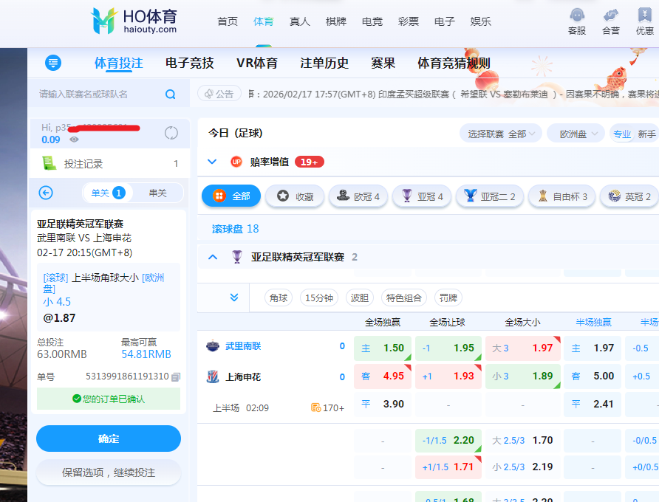Switch bet slip to 串关 mode
Screen dimensions: 659x502
157,193
